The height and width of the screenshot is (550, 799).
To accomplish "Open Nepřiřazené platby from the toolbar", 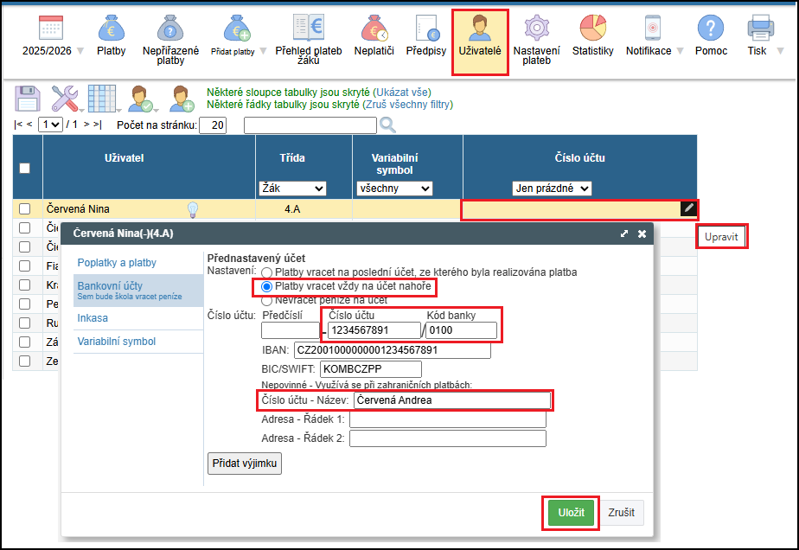I will click(x=169, y=29).
